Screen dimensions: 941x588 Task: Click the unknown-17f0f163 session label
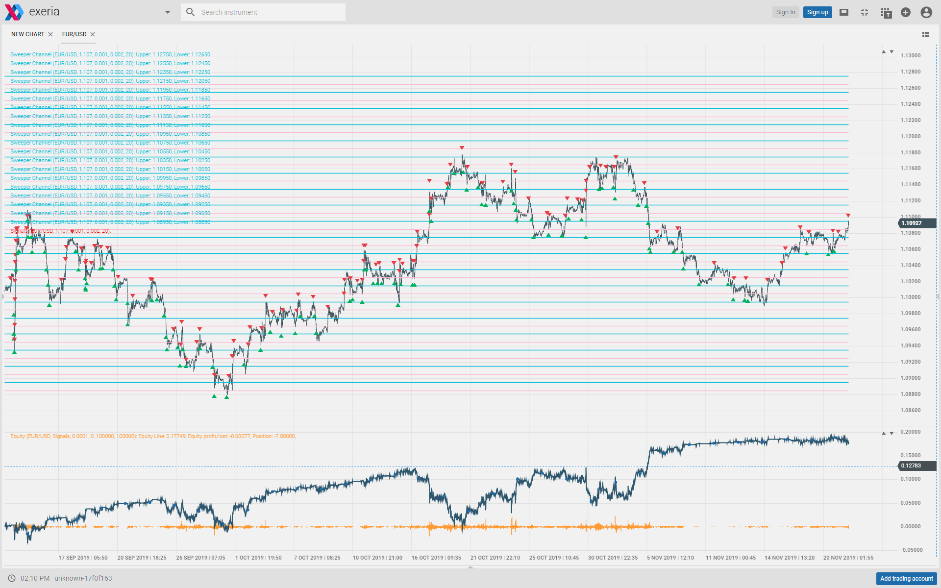click(x=83, y=578)
